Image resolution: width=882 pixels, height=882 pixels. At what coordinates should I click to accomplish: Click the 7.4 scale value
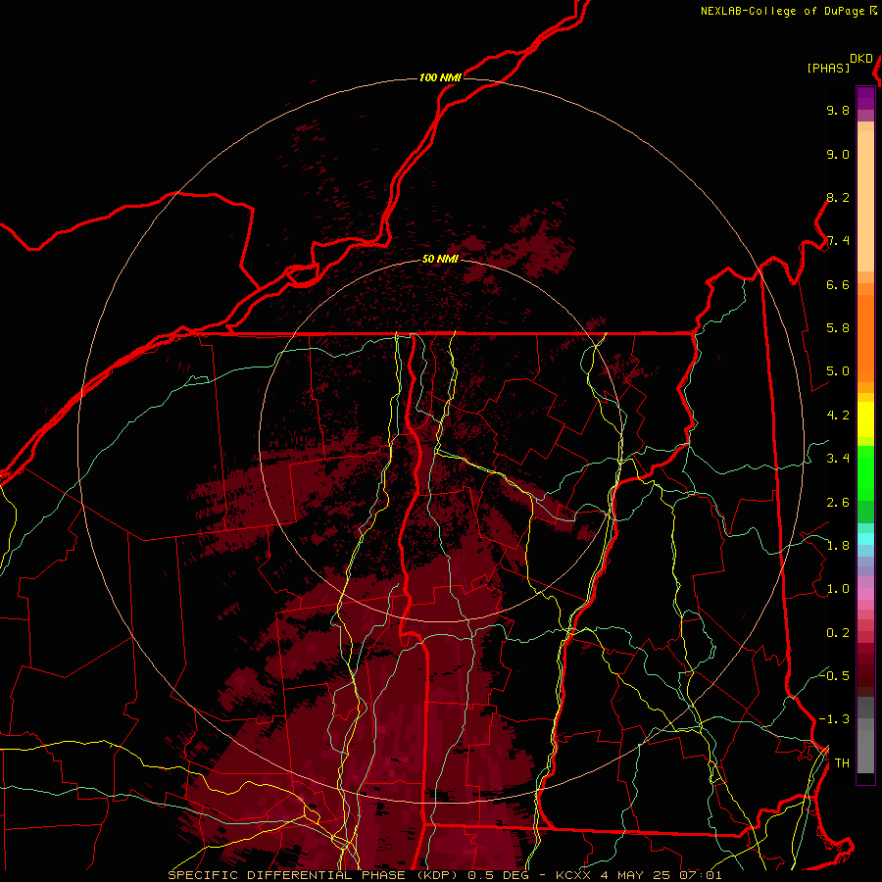point(838,241)
